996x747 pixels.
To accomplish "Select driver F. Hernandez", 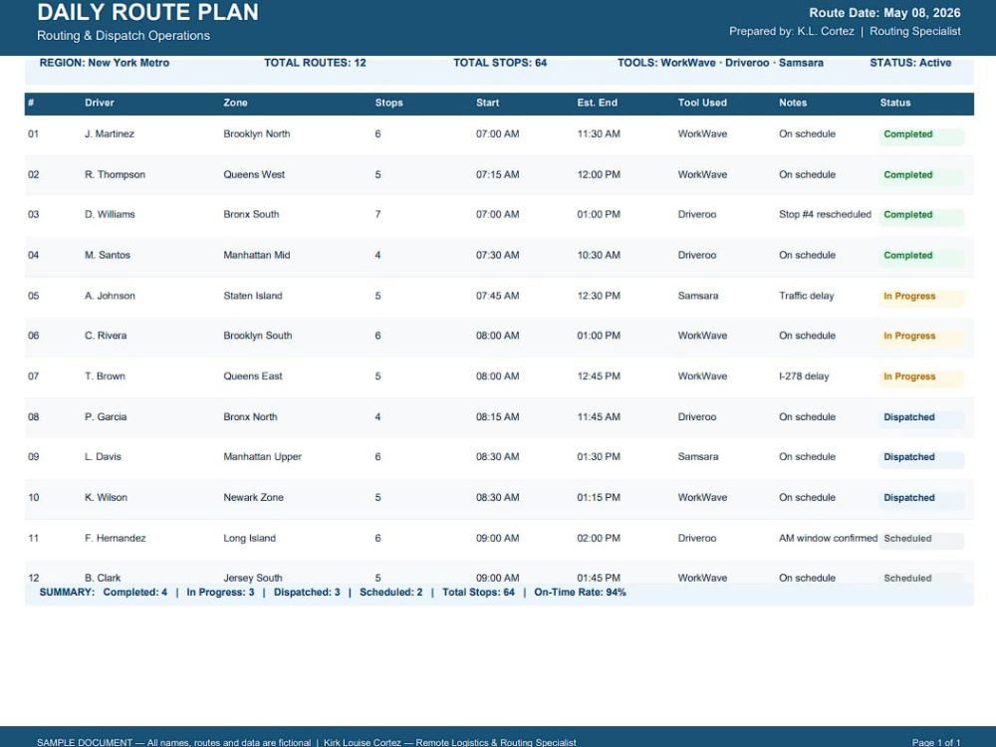I will click(115, 539).
